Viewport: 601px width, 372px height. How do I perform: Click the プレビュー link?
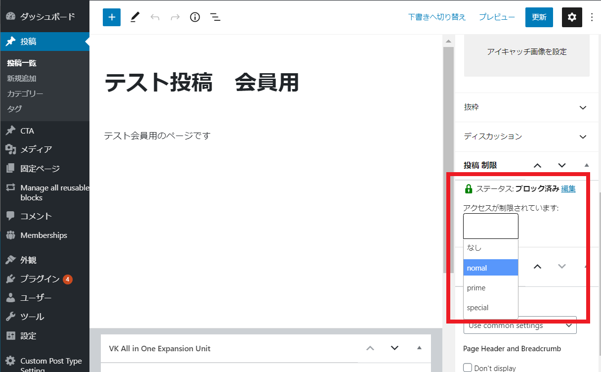tap(497, 17)
